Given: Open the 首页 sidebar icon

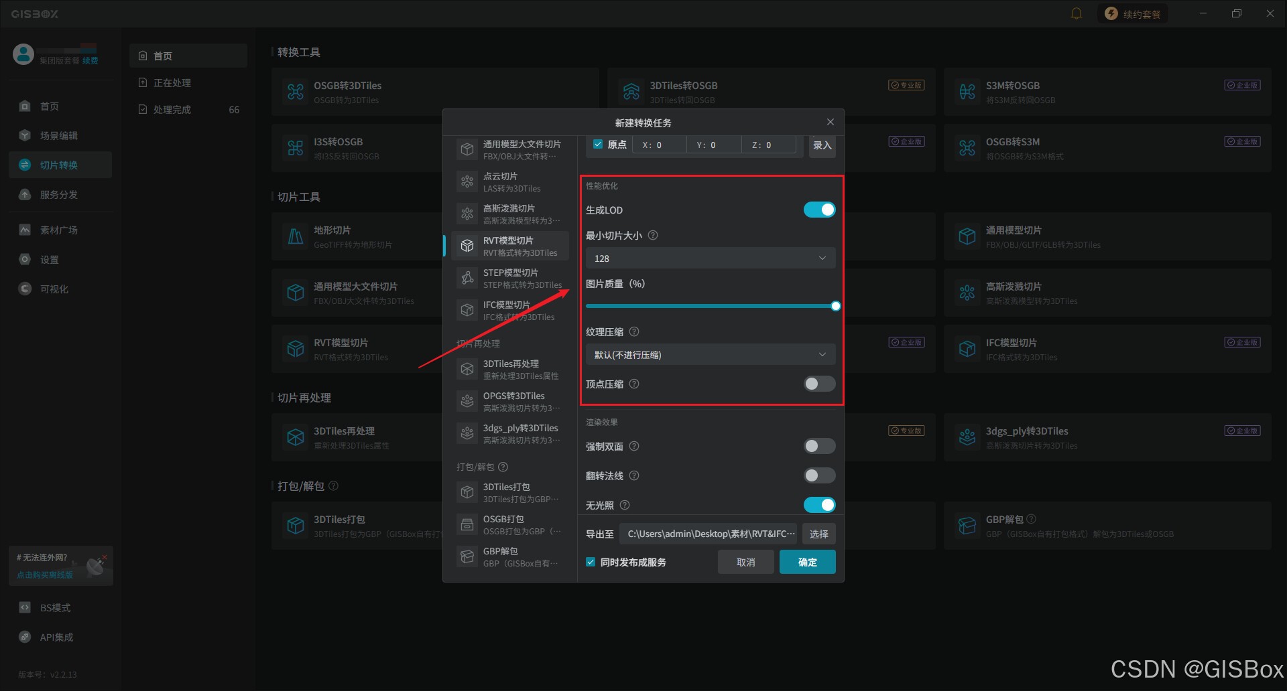Looking at the screenshot, I should [25, 106].
